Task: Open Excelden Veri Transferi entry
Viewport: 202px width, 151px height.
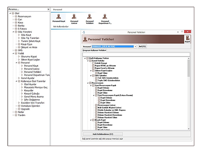Action: pyautogui.click(x=32, y=103)
